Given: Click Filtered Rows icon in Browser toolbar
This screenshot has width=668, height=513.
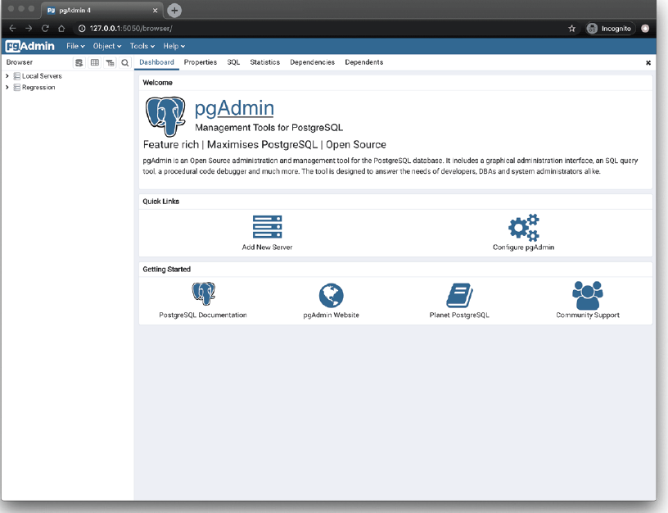Looking at the screenshot, I should (x=110, y=62).
